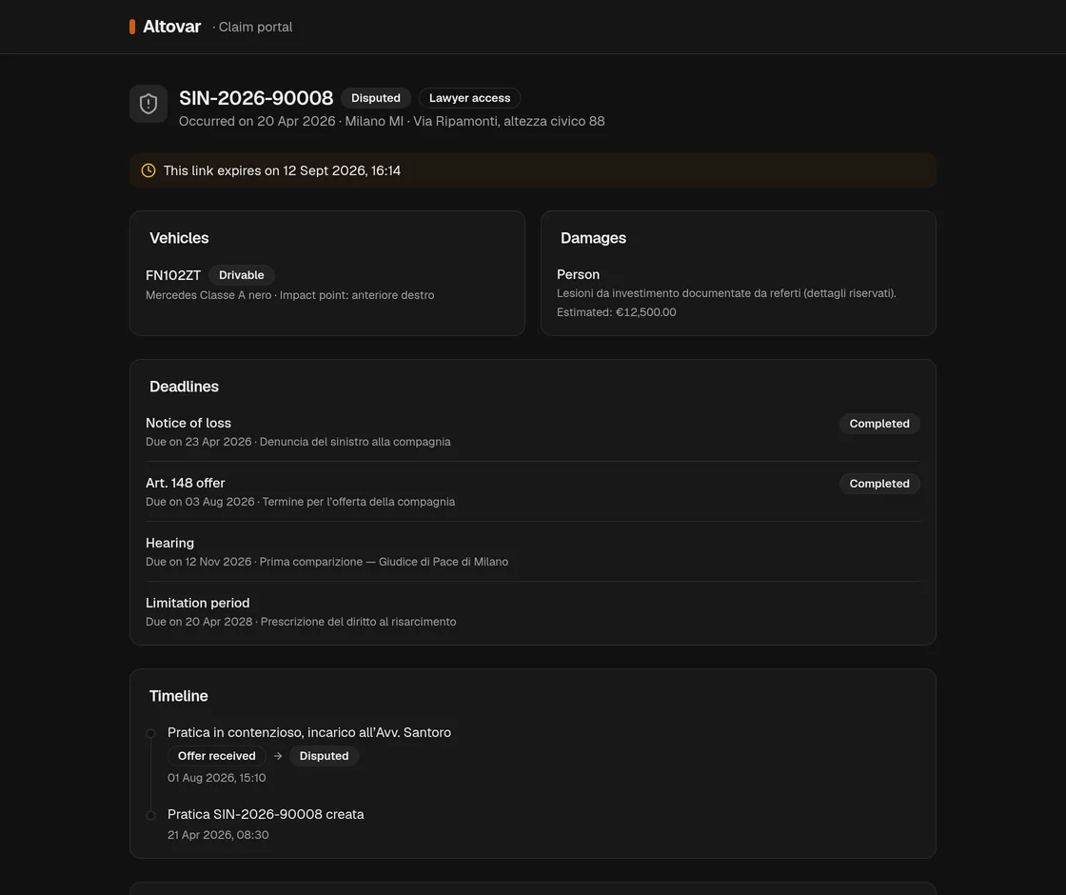
Task: Click timeline marker for contenzioso event
Action: point(151,733)
